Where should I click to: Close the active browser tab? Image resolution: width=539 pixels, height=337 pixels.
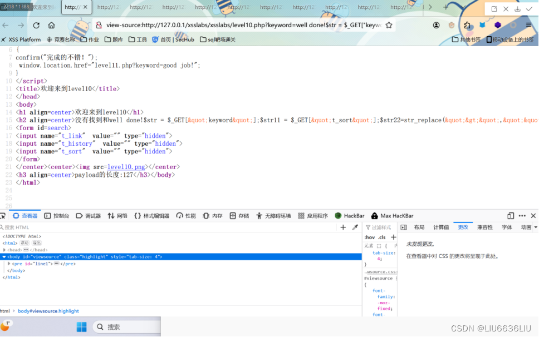(x=85, y=7)
